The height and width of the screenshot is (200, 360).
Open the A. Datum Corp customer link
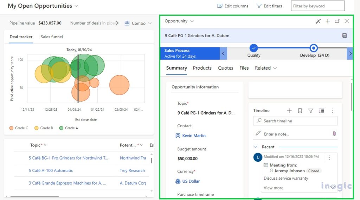pos(133,183)
